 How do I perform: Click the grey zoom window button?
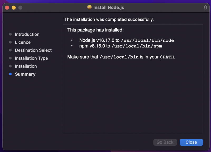[20, 8]
